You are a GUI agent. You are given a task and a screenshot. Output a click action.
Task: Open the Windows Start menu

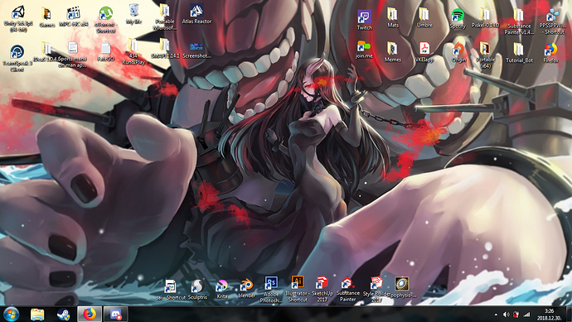pos(11,314)
